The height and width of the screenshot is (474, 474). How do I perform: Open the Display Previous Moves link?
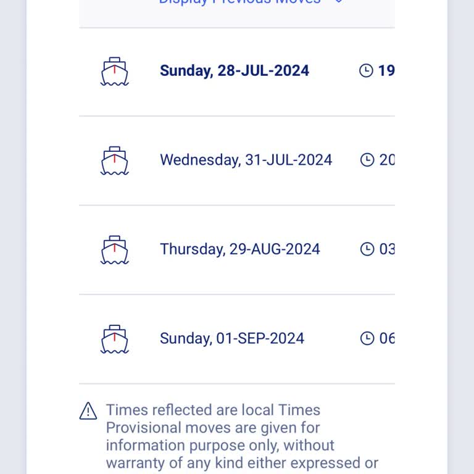[x=239, y=2]
